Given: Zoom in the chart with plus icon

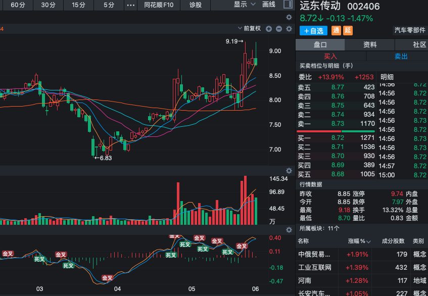Looking at the screenshot, I should click(x=269, y=29).
